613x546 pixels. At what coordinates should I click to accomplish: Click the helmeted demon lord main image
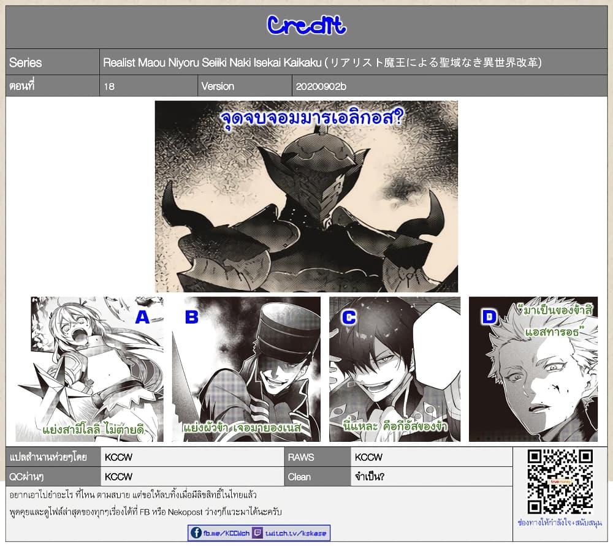pyautogui.click(x=306, y=196)
